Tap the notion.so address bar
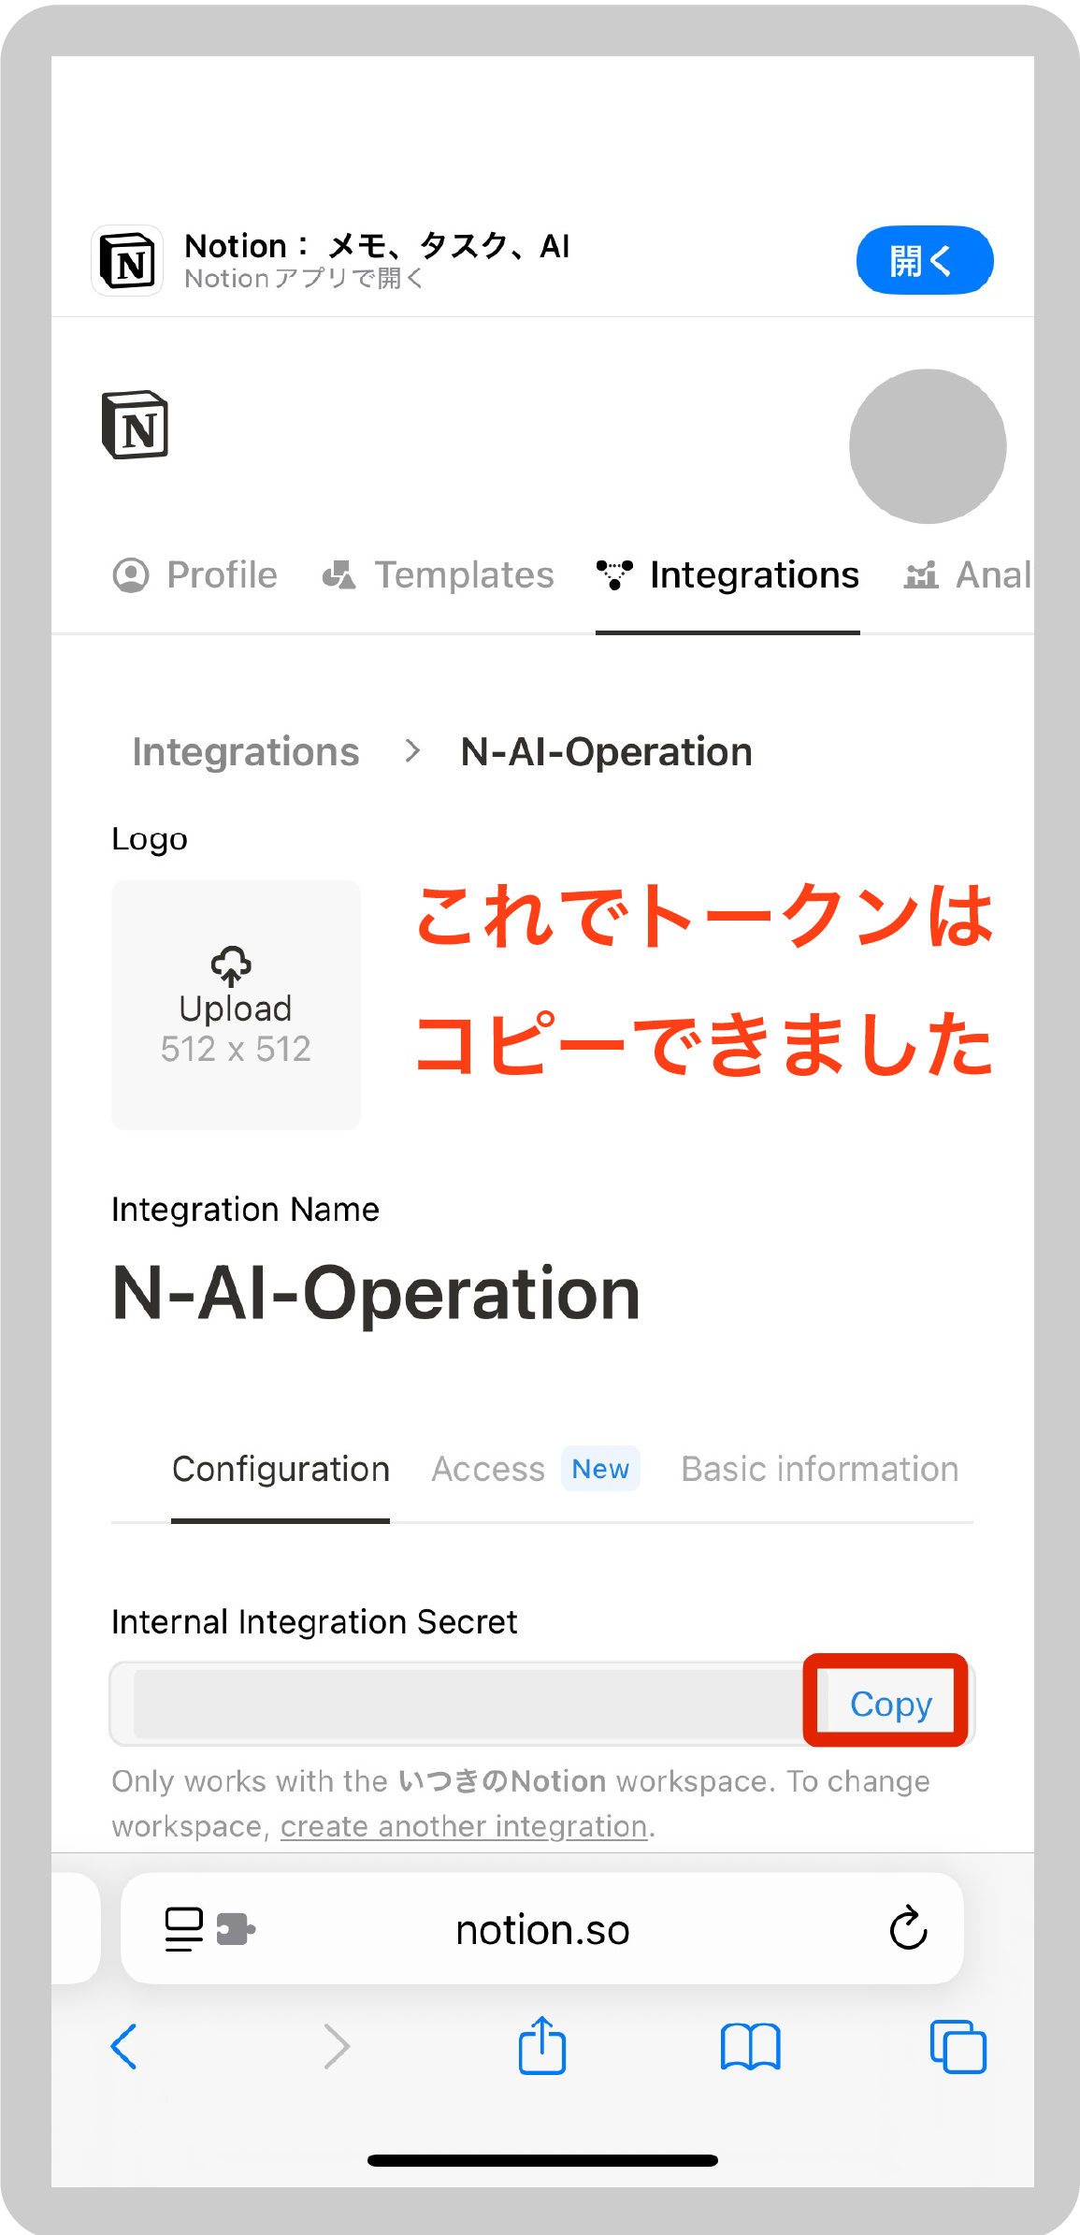Viewport: 1080px width, 2235px height. [542, 1929]
